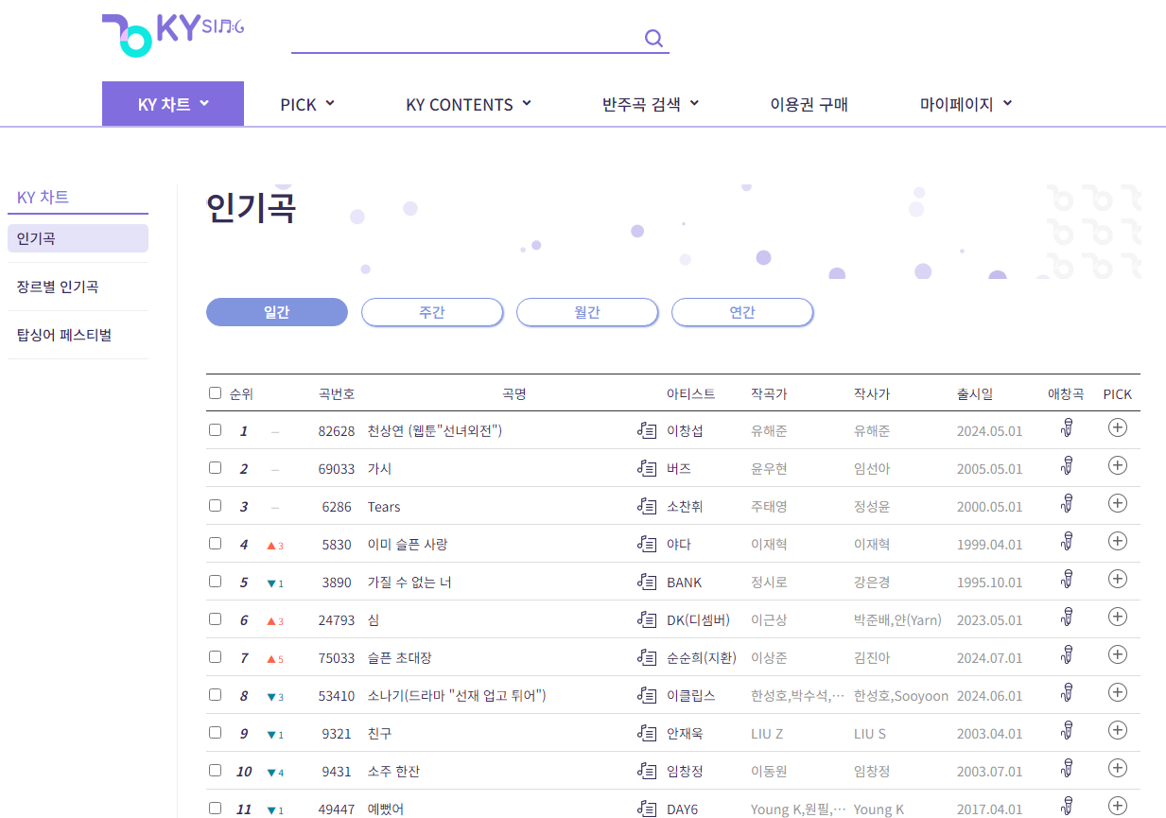The height and width of the screenshot is (818, 1166).
Task: Click microphone icon for 가질 수 없는 너
Action: pyautogui.click(x=1067, y=579)
